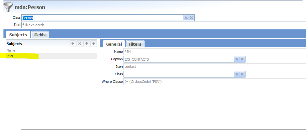
Task: Add a new subject with plus button
Action: (x=73, y=44)
